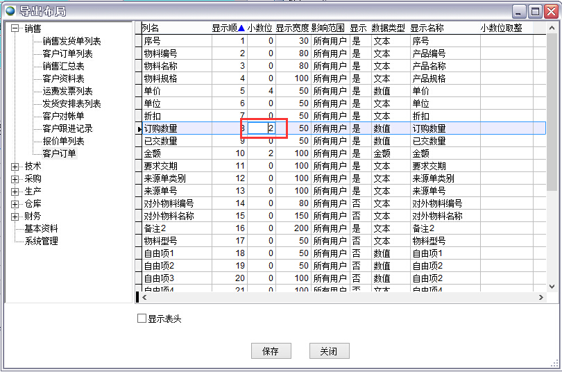Screen dimensions: 562x372
Task: Expand the 采购 tree node
Action: (15, 178)
